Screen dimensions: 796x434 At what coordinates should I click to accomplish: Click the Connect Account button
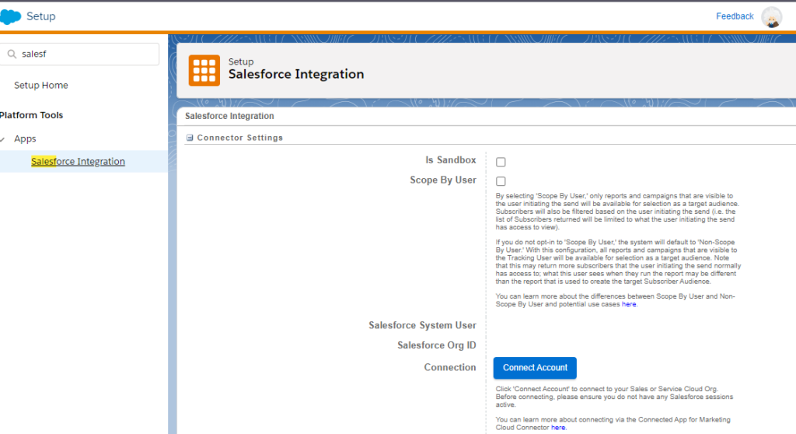click(535, 368)
